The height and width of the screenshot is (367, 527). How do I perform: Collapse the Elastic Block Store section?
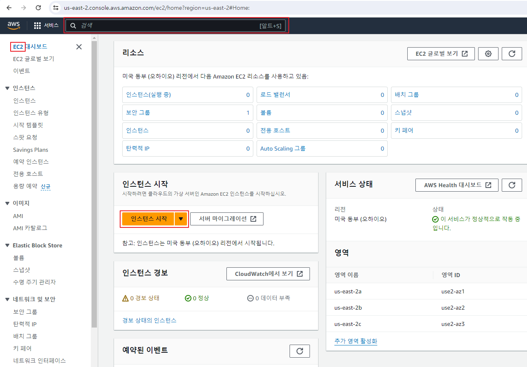(x=7, y=245)
